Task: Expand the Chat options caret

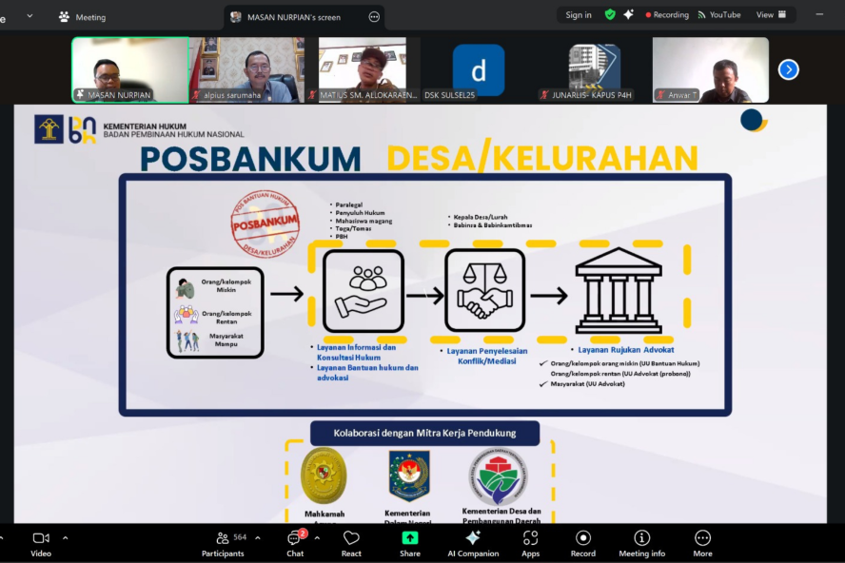Action: point(317,537)
